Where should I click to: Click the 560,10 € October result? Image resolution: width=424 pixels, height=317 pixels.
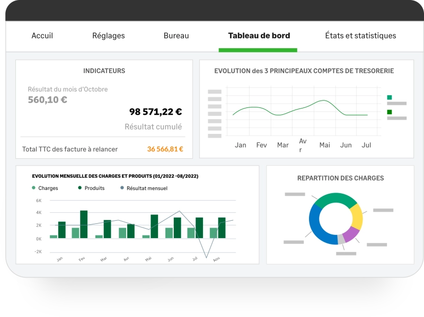pyautogui.click(x=48, y=99)
